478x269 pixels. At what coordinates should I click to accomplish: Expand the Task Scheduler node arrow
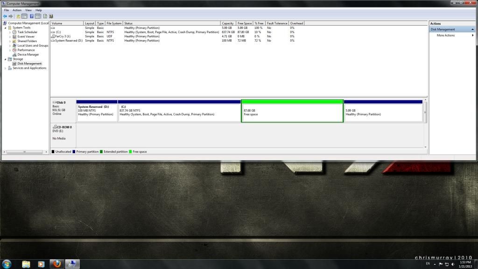pyautogui.click(x=10, y=32)
